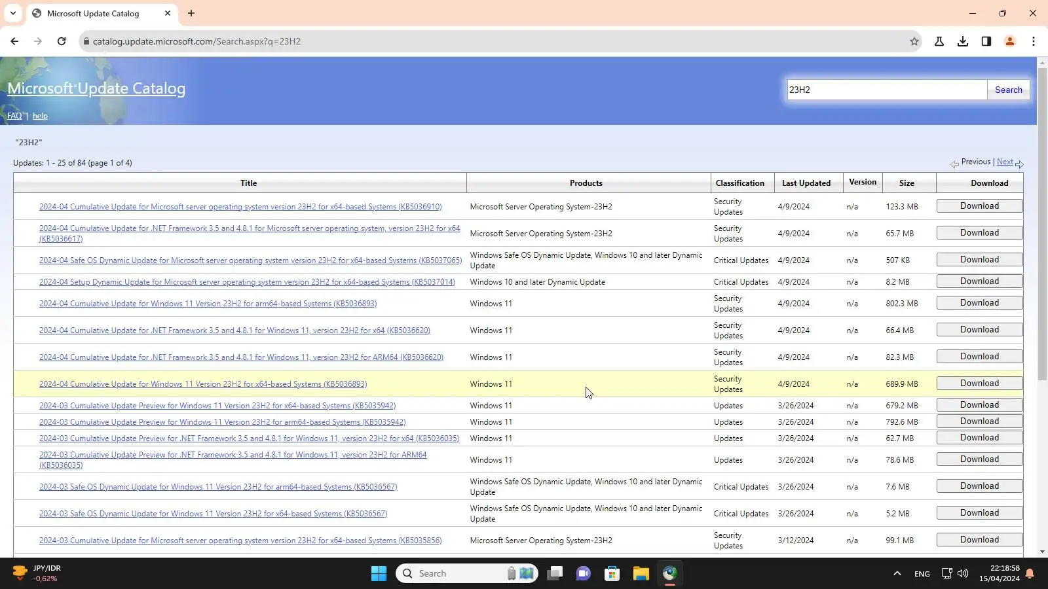Click the browser forward arrow
The height and width of the screenshot is (589, 1048).
38,41
